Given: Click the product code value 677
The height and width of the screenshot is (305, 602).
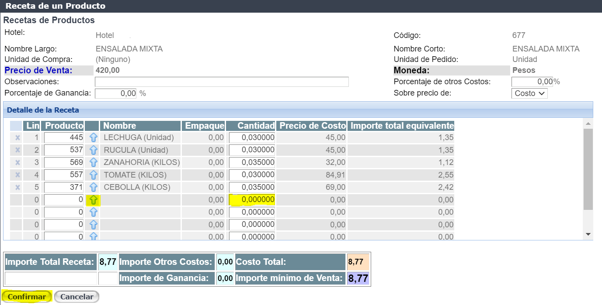Looking at the screenshot, I should coord(519,35).
